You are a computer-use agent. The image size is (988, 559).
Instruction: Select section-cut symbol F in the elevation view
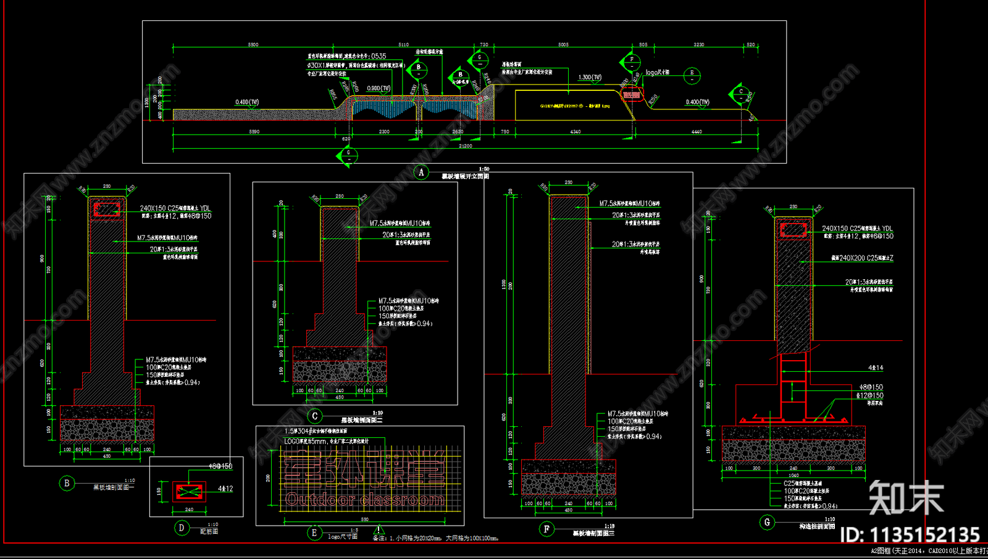630,62
